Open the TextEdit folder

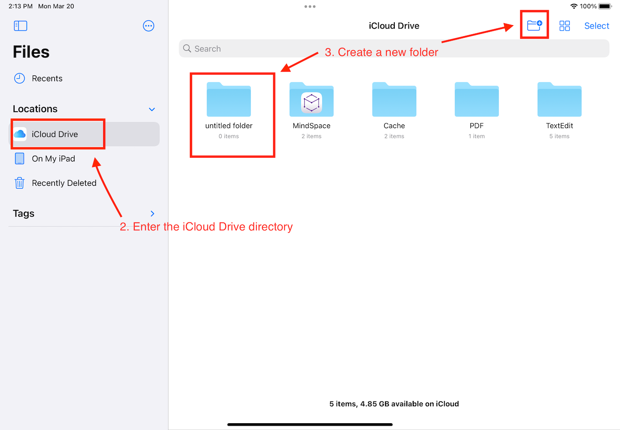click(x=559, y=100)
